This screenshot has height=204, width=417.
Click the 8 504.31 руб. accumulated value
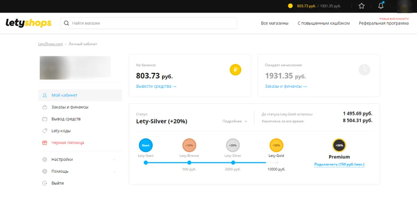pyautogui.click(x=357, y=120)
